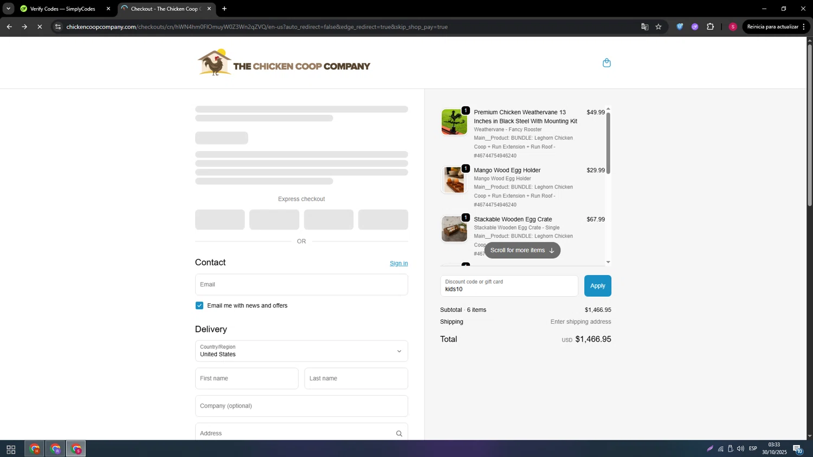The image size is (813, 457).
Task: Click the purple round extension icon
Action: 695,27
